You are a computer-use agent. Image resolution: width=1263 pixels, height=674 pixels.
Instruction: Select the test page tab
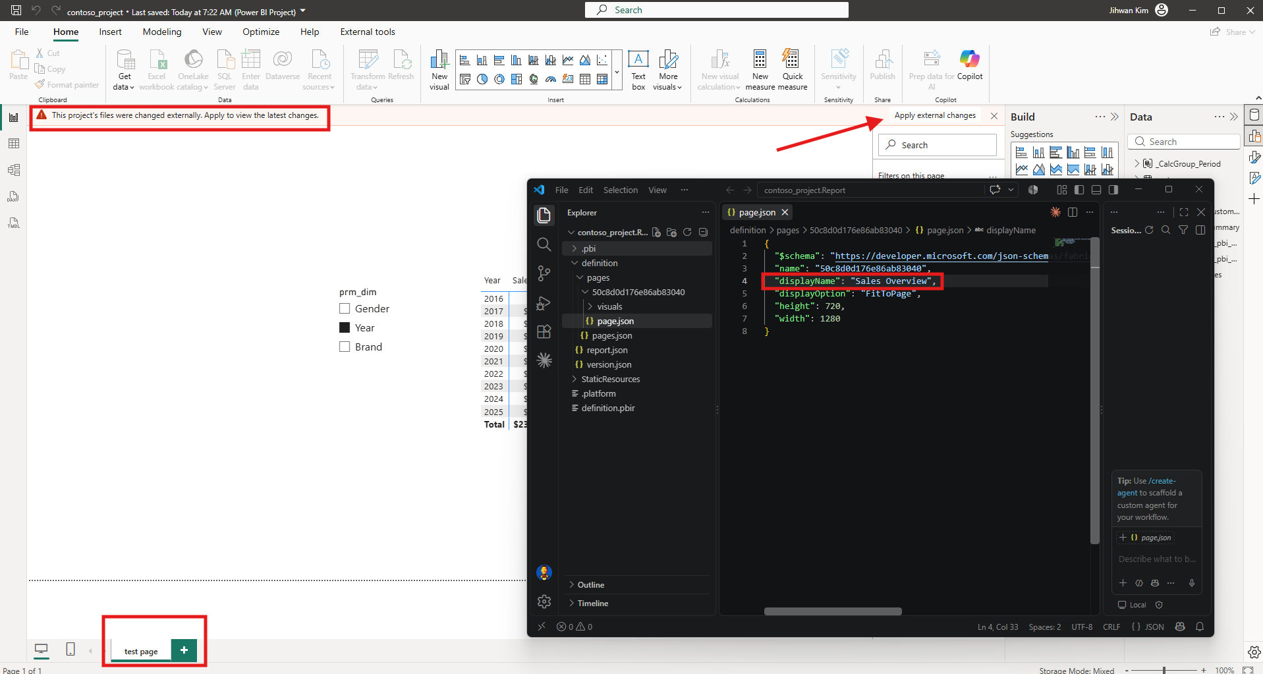(141, 651)
